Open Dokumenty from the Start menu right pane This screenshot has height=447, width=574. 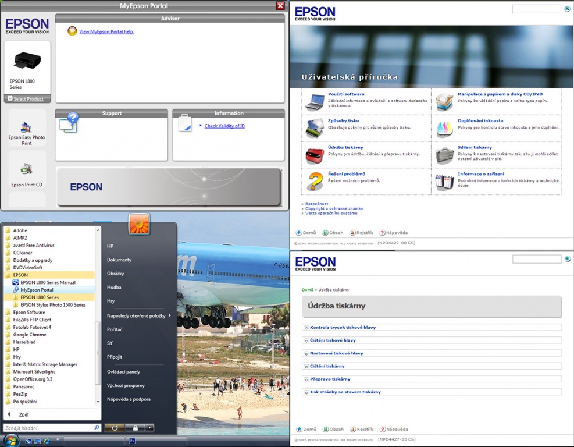click(x=119, y=260)
